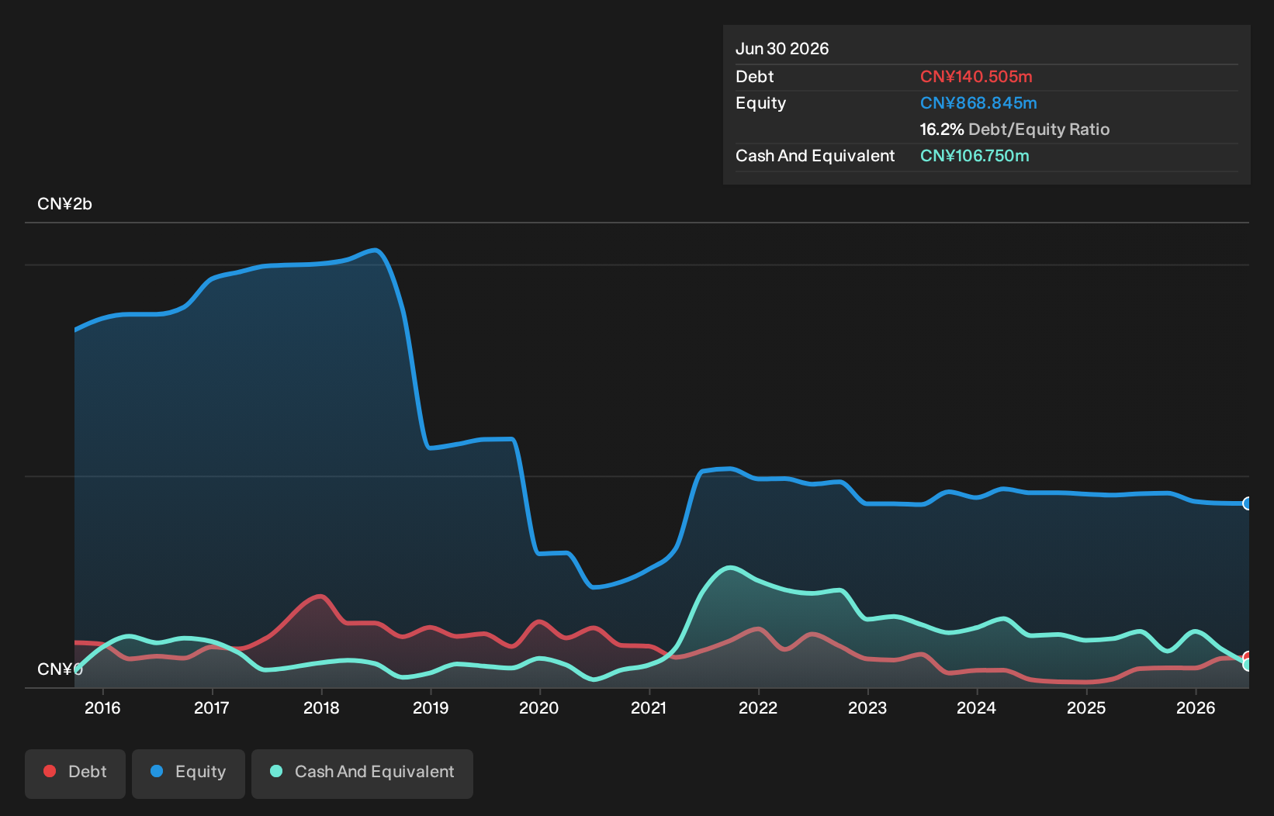Toggle the Cash And Equivalent legend button
Image resolution: width=1274 pixels, height=816 pixels.
click(362, 773)
